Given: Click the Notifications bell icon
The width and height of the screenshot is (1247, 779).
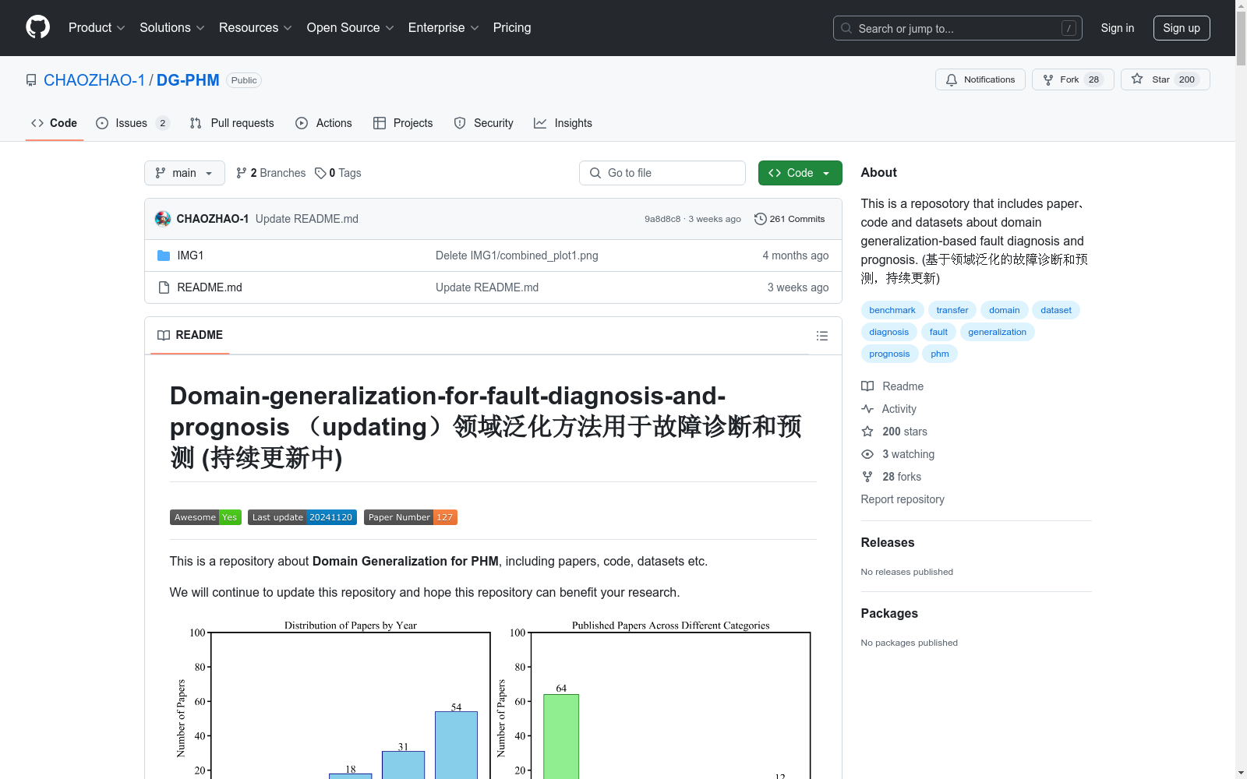Looking at the screenshot, I should tap(952, 79).
